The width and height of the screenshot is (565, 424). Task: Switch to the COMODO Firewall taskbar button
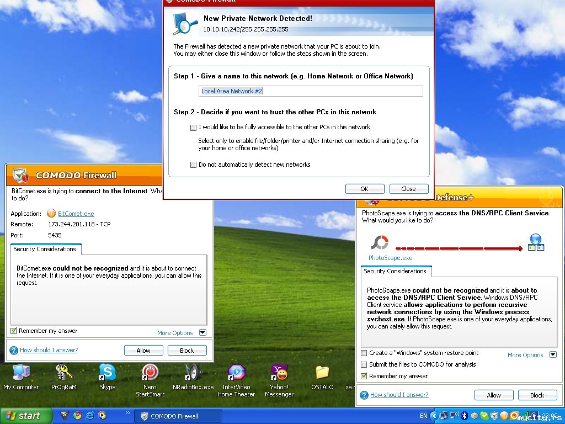click(x=178, y=416)
